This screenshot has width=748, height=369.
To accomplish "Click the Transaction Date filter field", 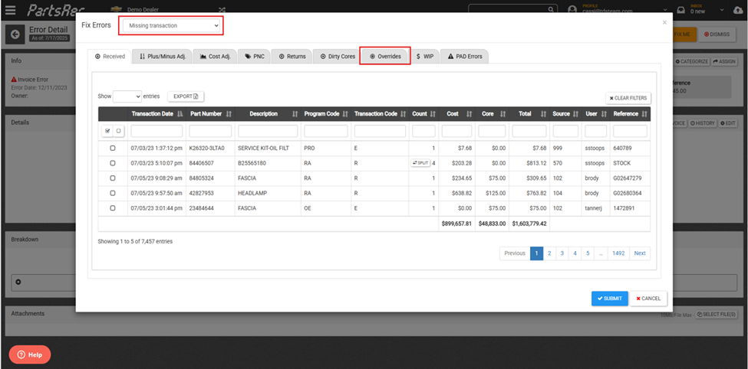I will (157, 131).
